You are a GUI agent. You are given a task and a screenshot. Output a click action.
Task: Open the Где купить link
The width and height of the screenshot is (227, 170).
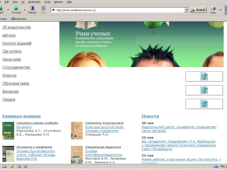[x=12, y=51]
